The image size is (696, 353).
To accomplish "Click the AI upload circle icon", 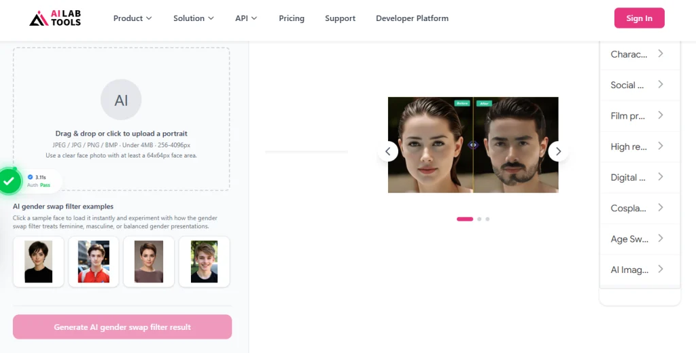I will [121, 100].
